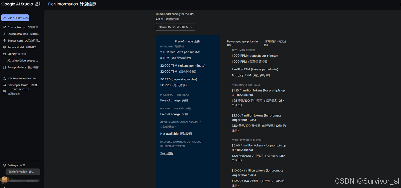Click the Create Prompt icon in sidebar

pyautogui.click(x=4, y=27)
